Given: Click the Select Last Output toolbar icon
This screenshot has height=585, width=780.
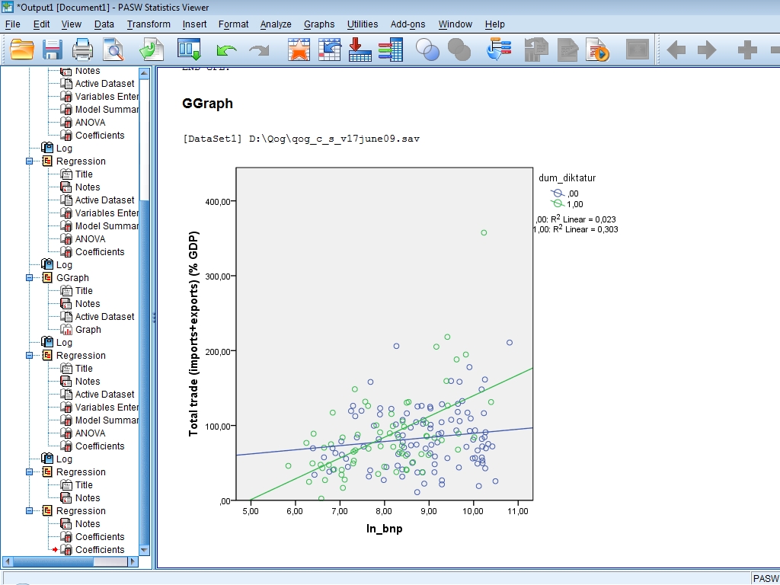Looking at the screenshot, I should [498, 50].
